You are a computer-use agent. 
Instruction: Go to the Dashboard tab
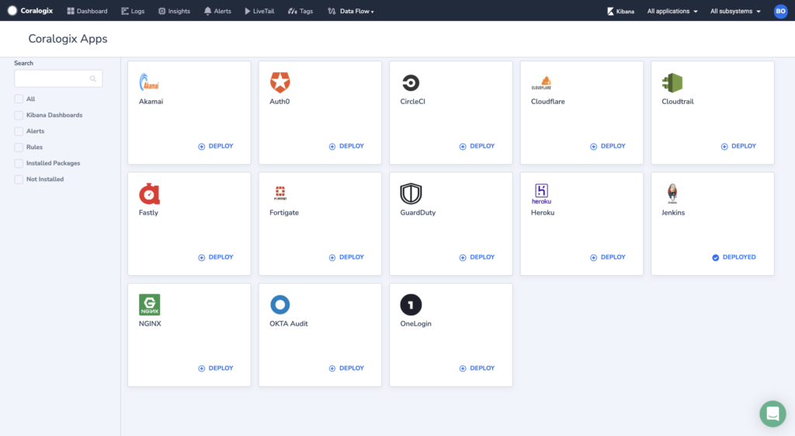tap(87, 11)
